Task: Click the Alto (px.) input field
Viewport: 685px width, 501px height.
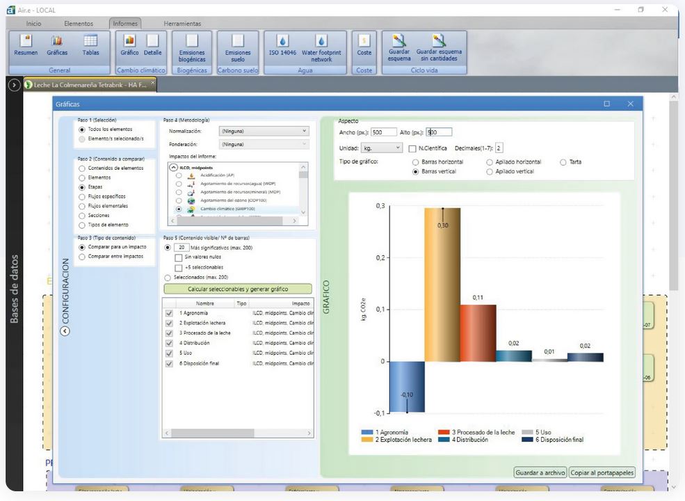Action: coord(439,132)
